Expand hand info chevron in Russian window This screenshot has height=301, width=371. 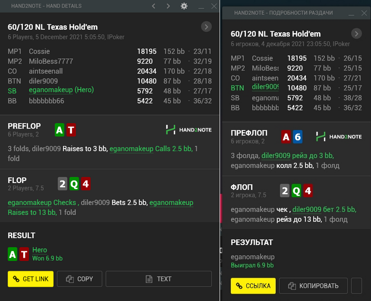(357, 33)
